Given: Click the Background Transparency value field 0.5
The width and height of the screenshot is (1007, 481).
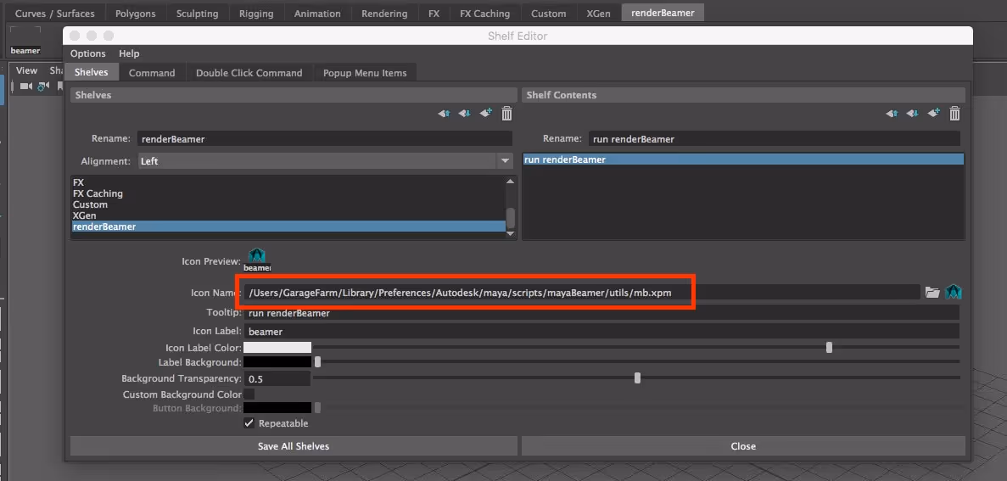Looking at the screenshot, I should coord(277,378).
